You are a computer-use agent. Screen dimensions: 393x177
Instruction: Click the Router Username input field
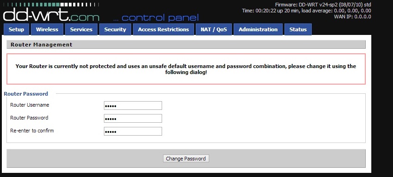click(133, 106)
